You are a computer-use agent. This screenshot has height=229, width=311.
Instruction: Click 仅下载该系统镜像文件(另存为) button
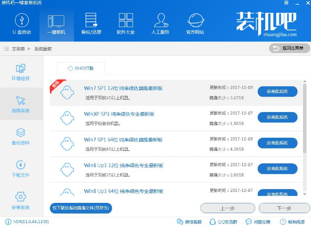(x=81, y=208)
